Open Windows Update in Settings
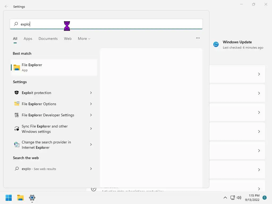 (x=238, y=45)
